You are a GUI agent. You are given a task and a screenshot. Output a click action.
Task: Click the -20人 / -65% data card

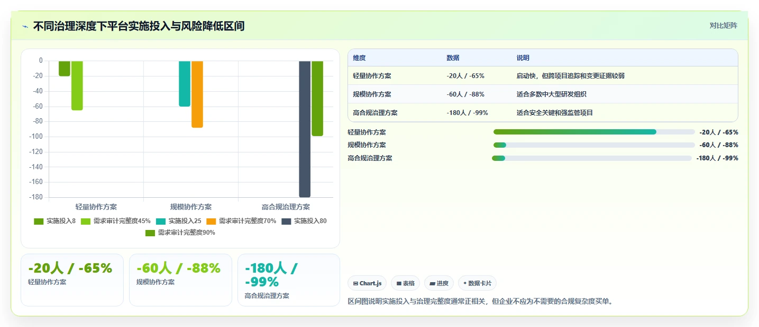(x=72, y=280)
